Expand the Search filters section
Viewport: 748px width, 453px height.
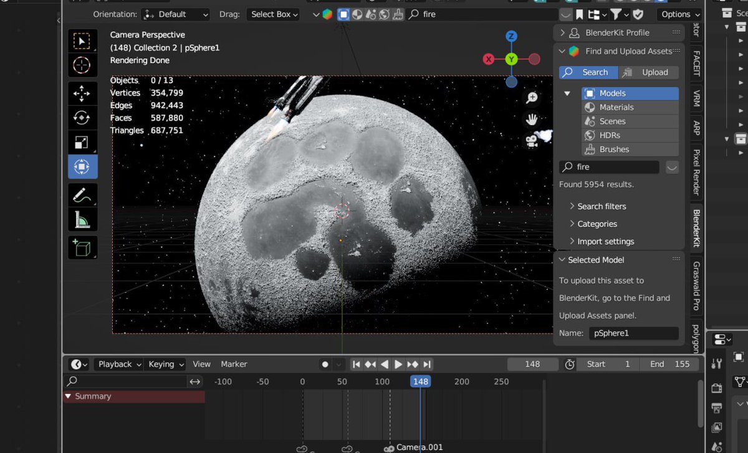tap(601, 206)
